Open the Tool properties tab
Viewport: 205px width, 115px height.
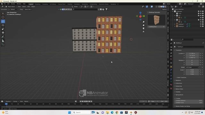tap(171, 43)
